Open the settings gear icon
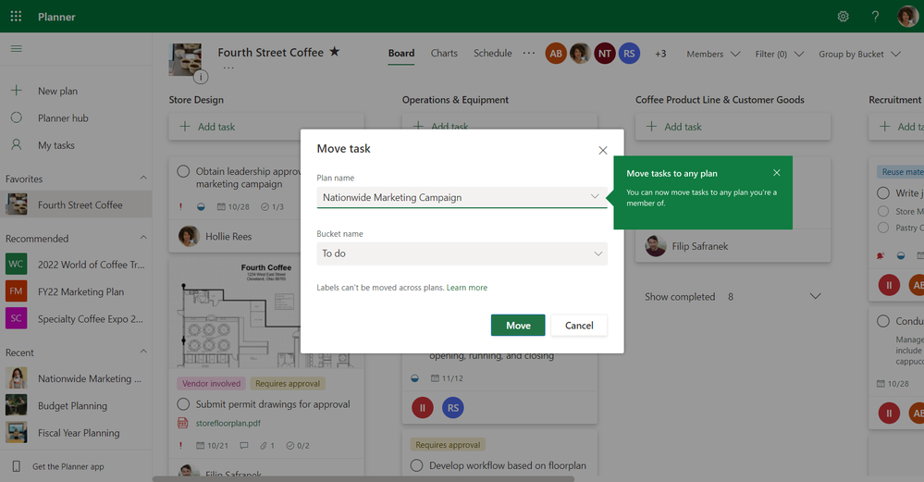The image size is (924, 482). point(844,17)
